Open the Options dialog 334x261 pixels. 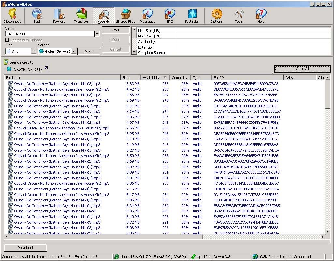pos(217,16)
